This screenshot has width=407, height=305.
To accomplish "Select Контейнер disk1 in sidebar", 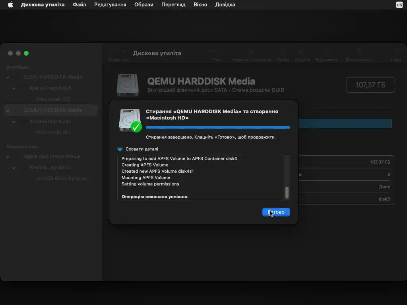I will click(50, 167).
